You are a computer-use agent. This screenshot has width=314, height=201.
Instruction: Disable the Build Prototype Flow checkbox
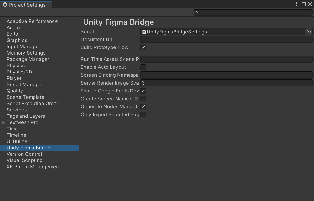tap(143, 47)
